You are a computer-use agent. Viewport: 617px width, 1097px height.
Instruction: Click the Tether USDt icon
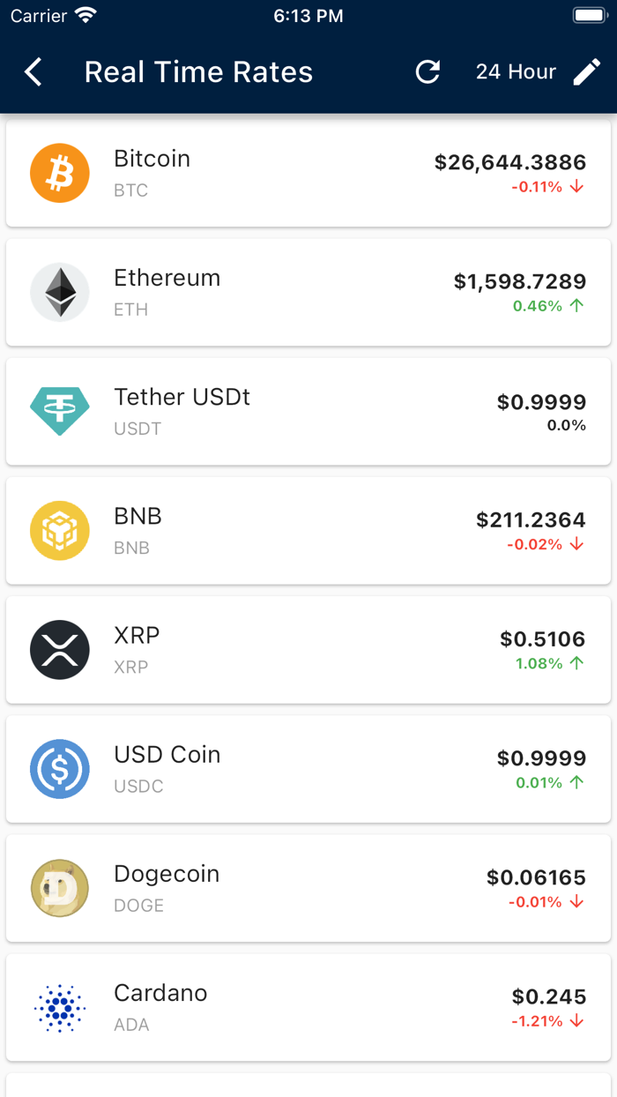pos(59,411)
